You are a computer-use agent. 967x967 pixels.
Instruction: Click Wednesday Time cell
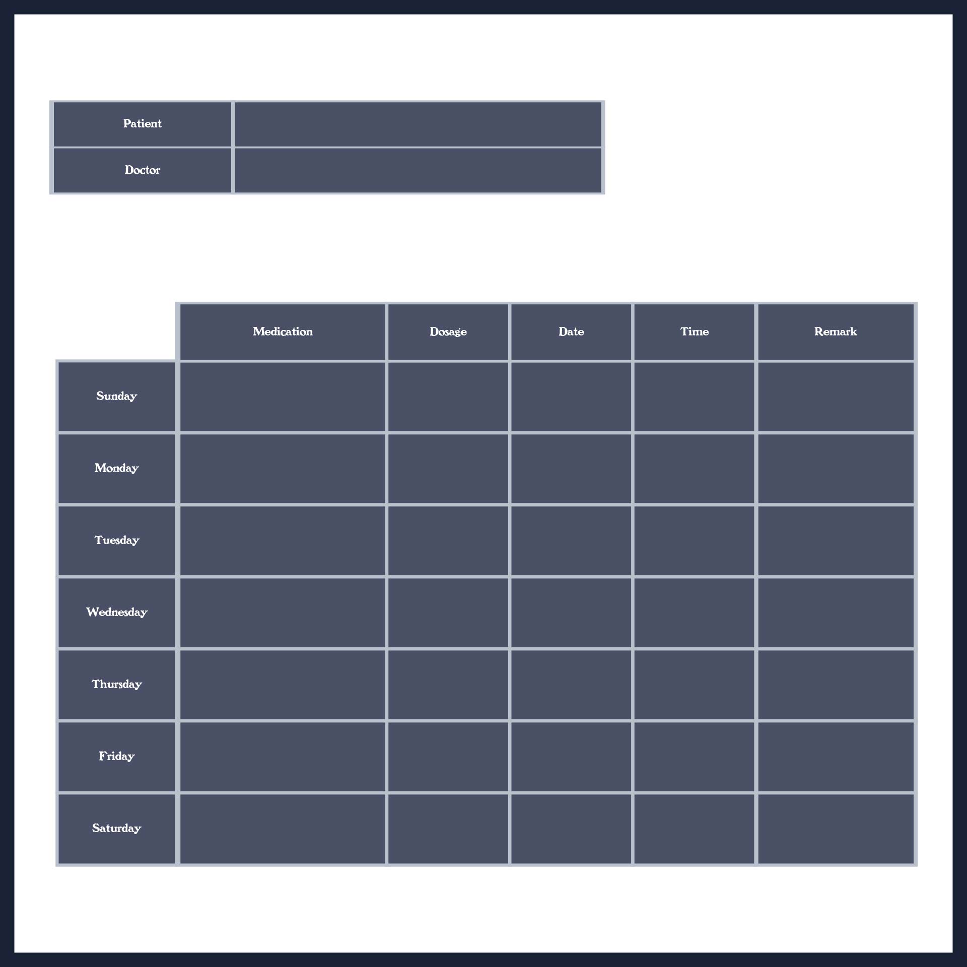pos(695,612)
